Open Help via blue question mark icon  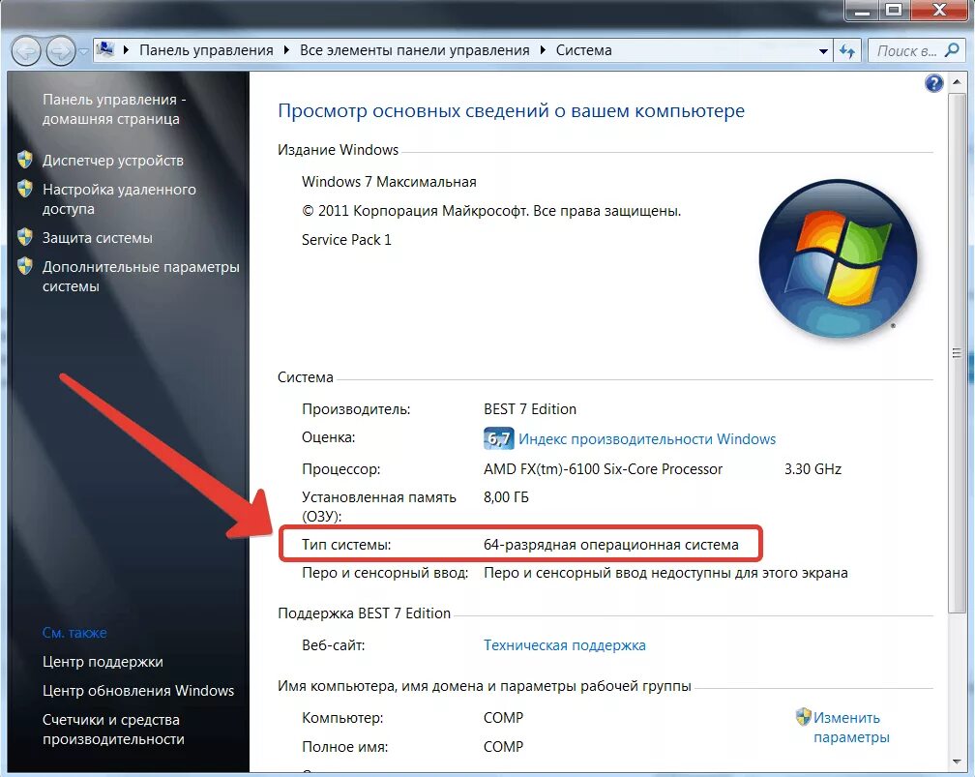click(934, 83)
